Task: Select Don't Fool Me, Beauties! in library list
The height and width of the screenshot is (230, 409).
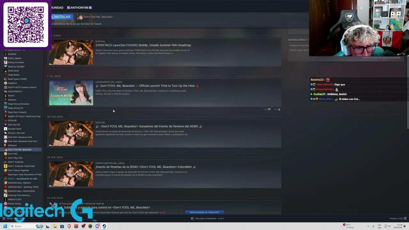Action: click(x=22, y=149)
